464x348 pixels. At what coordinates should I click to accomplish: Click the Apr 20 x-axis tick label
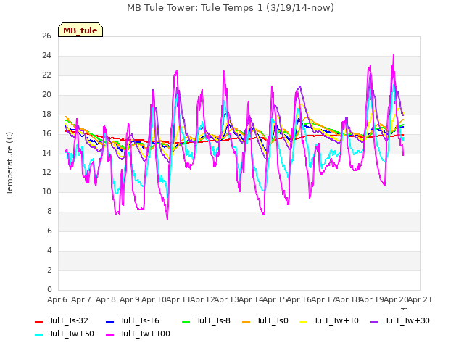click(x=397, y=299)
